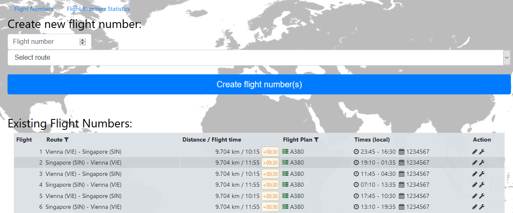The height and width of the screenshot is (213, 513).
Task: Click the Times (local) column header
Action: coord(372,139)
